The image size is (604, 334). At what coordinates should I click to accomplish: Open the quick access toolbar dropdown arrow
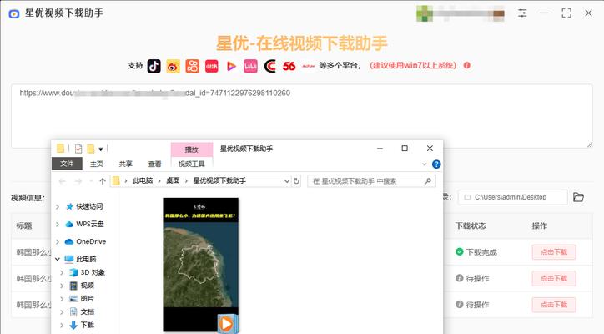(x=101, y=149)
